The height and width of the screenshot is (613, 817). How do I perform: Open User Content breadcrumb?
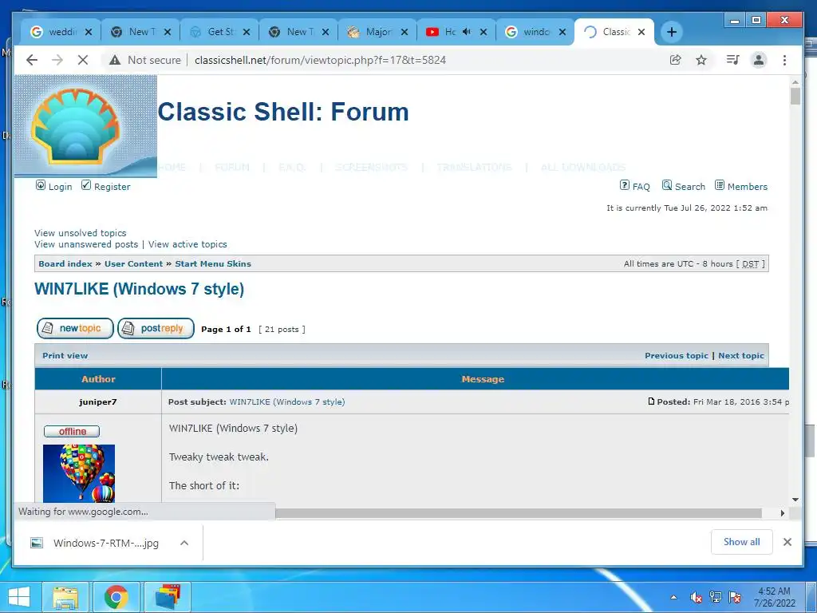(133, 263)
